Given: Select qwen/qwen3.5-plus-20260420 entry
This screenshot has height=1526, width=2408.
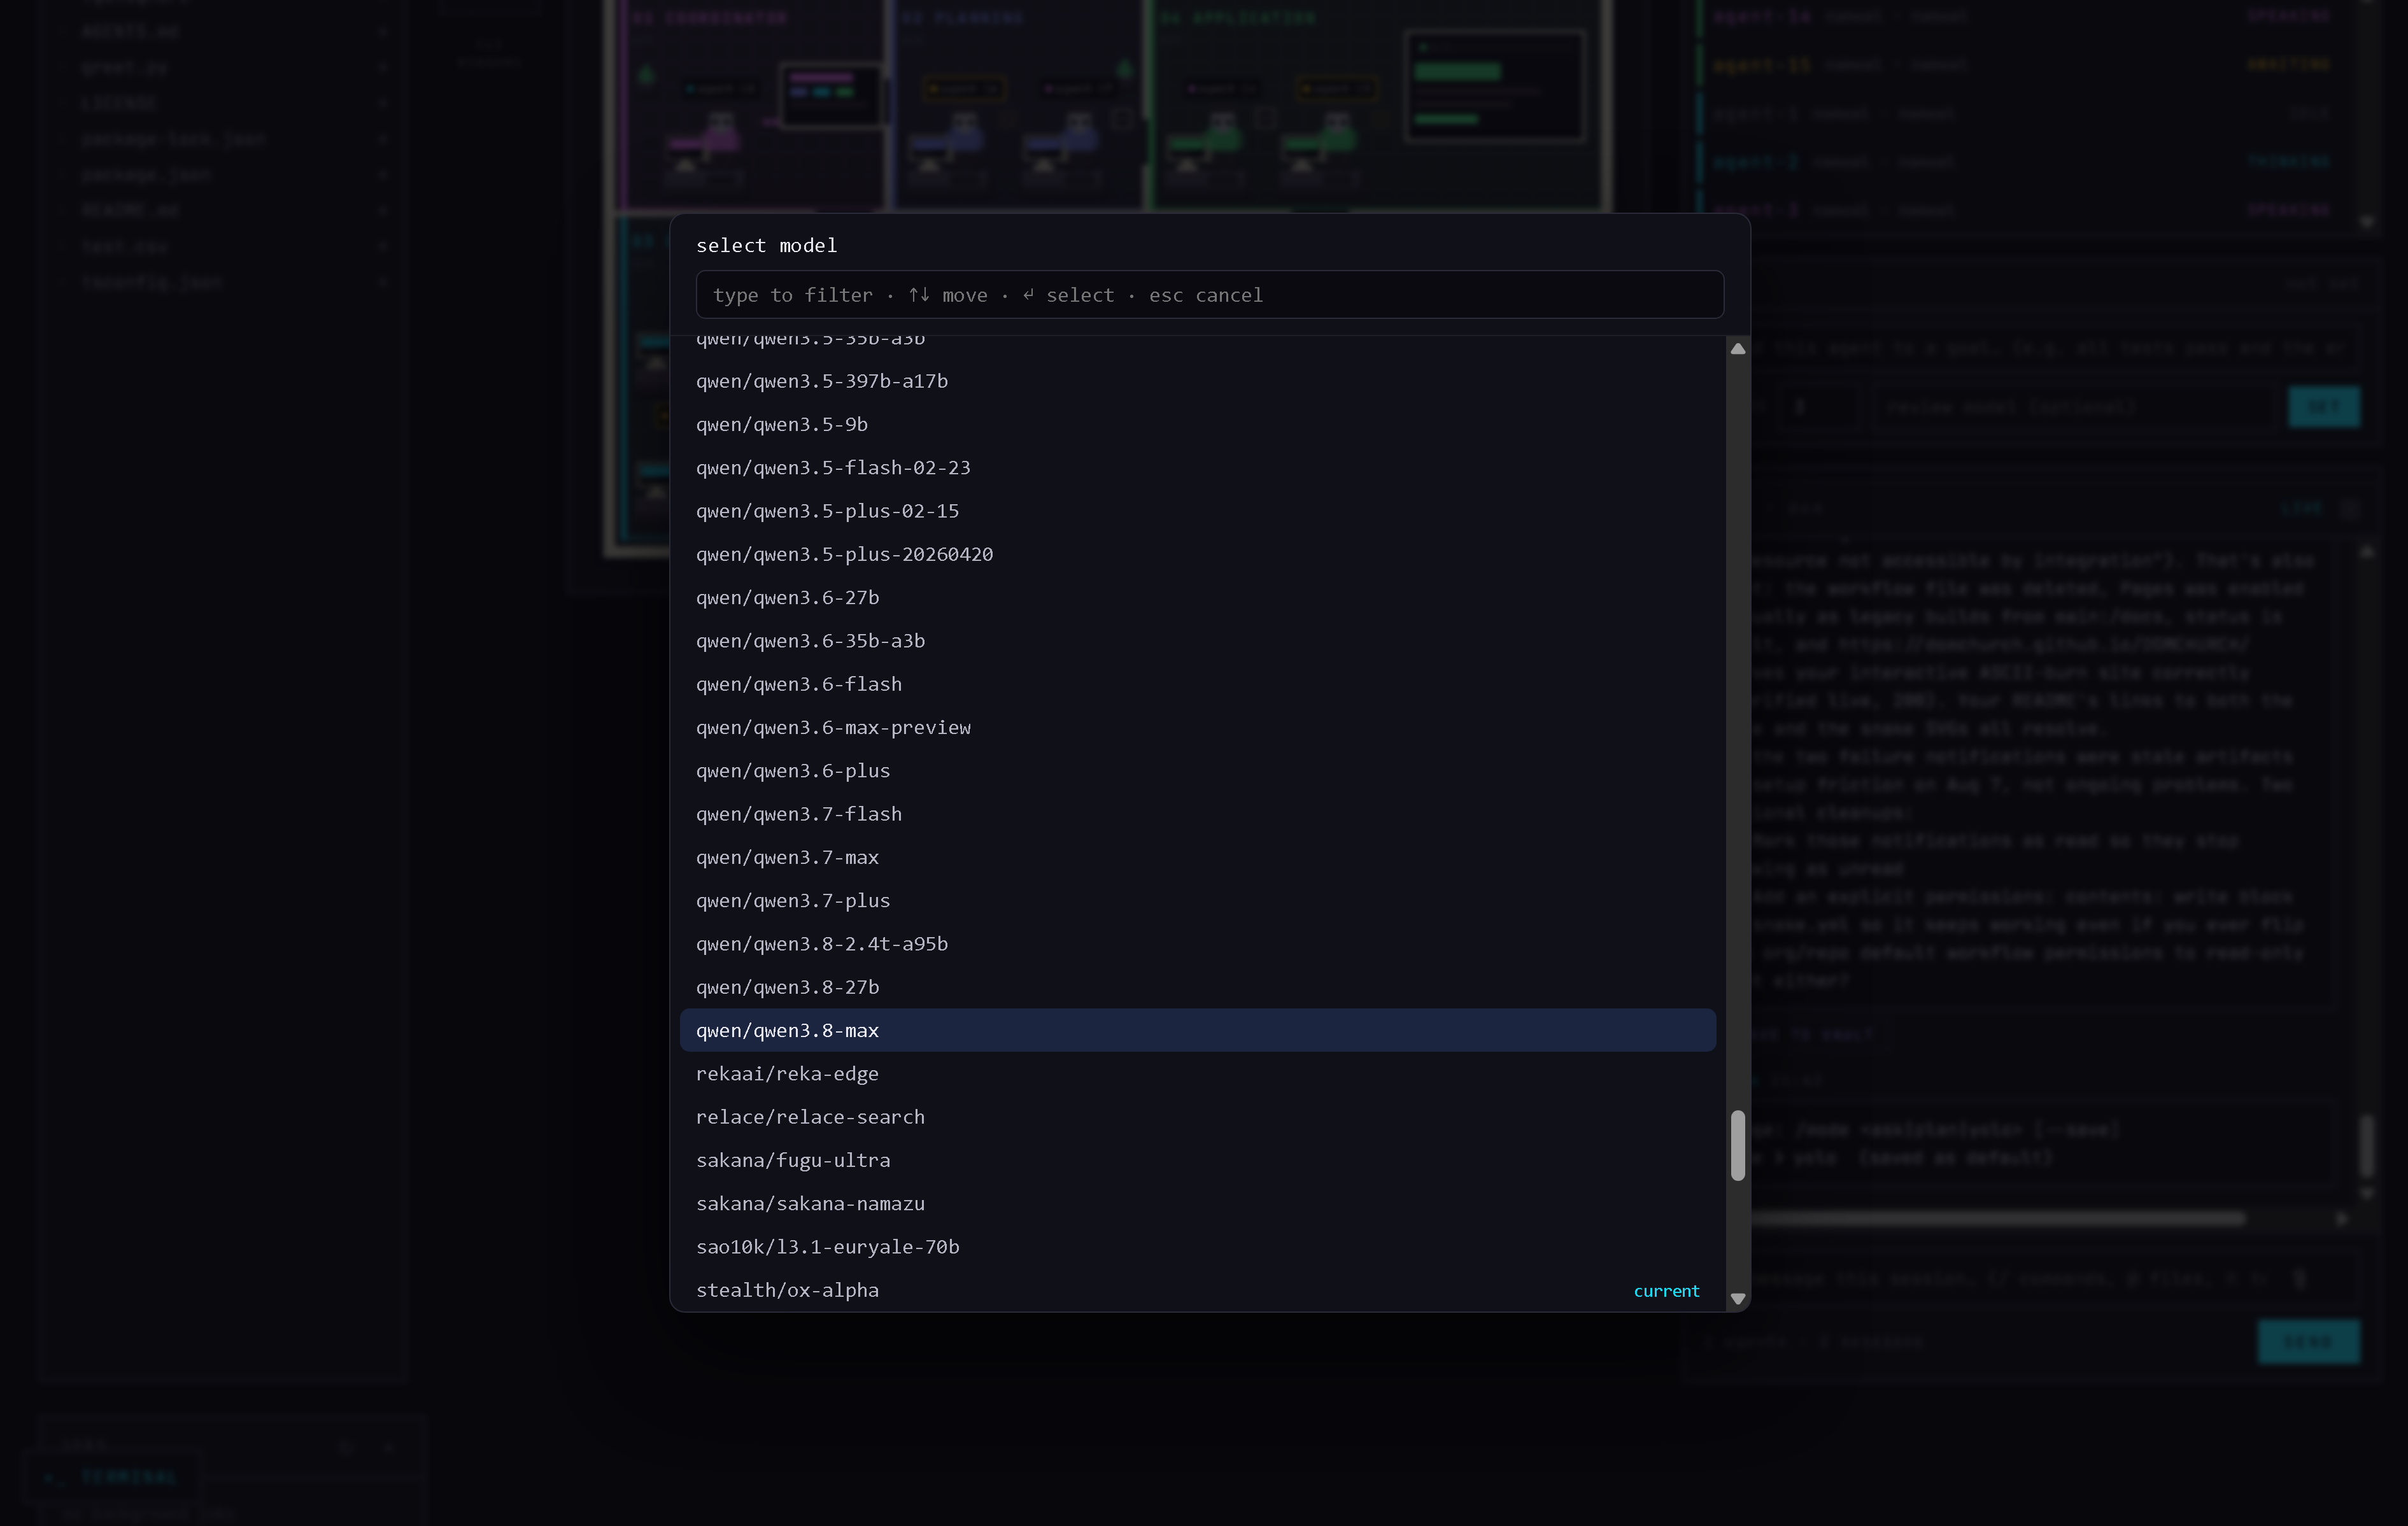Looking at the screenshot, I should (x=1197, y=554).
